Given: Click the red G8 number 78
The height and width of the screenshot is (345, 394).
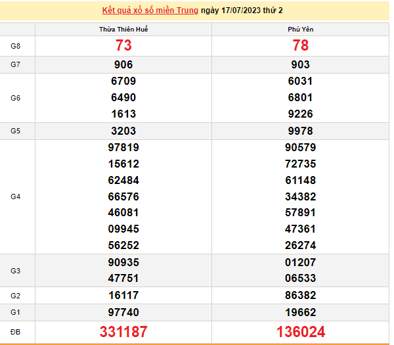Looking at the screenshot, I should click(x=301, y=46).
